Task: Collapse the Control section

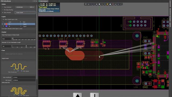Action: pyautogui.click(x=1, y=32)
